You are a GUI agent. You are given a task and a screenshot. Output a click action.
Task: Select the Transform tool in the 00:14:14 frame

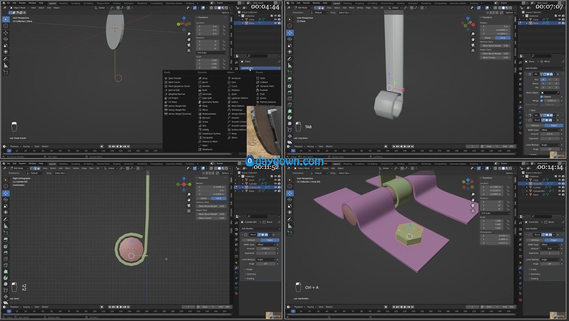point(290,212)
